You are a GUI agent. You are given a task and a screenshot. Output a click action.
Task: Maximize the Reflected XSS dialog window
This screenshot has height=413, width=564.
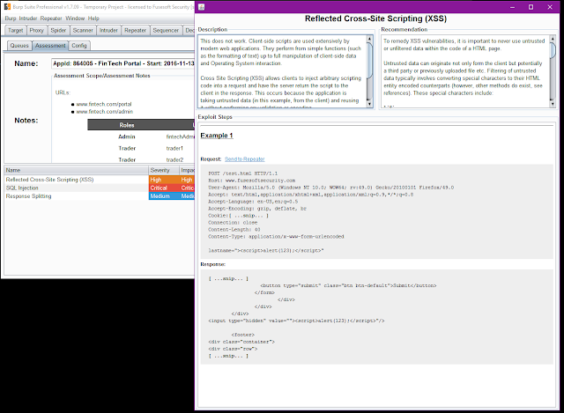click(x=531, y=7)
